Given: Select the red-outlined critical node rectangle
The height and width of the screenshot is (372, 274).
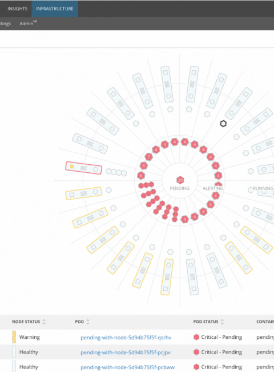Looking at the screenshot, I should [x=83, y=168].
